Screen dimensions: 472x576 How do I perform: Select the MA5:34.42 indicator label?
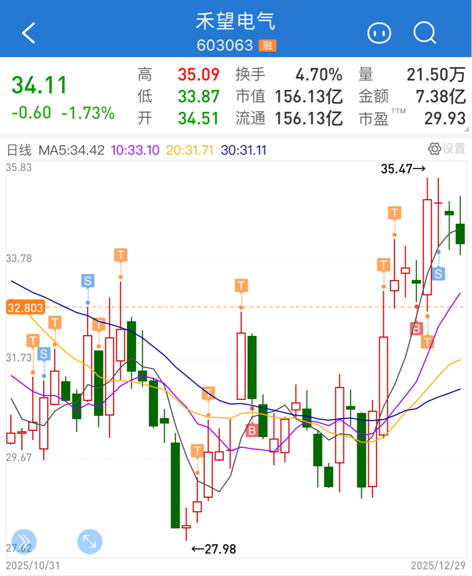[71, 150]
